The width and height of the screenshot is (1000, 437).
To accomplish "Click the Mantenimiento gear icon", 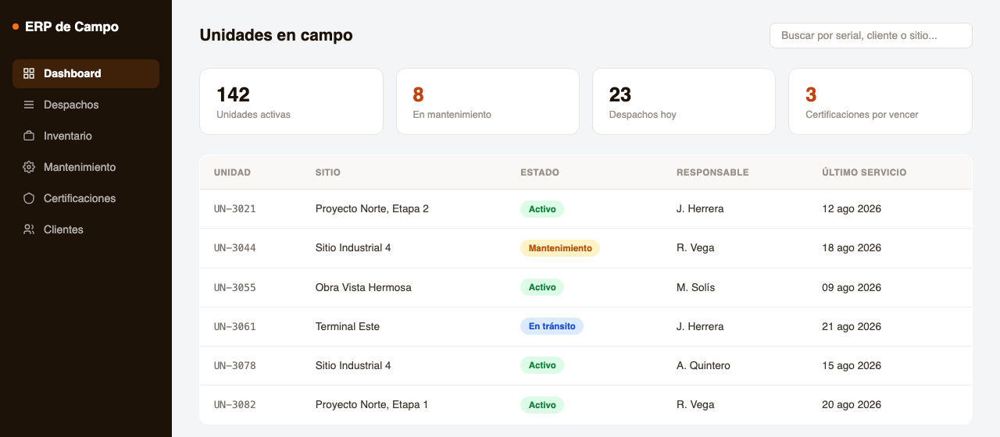I will point(29,167).
